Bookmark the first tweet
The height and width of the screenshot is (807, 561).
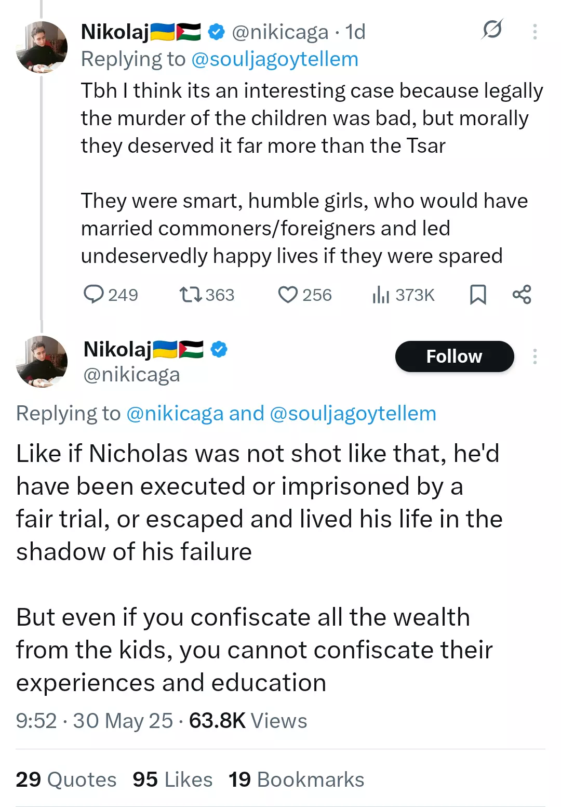click(478, 295)
